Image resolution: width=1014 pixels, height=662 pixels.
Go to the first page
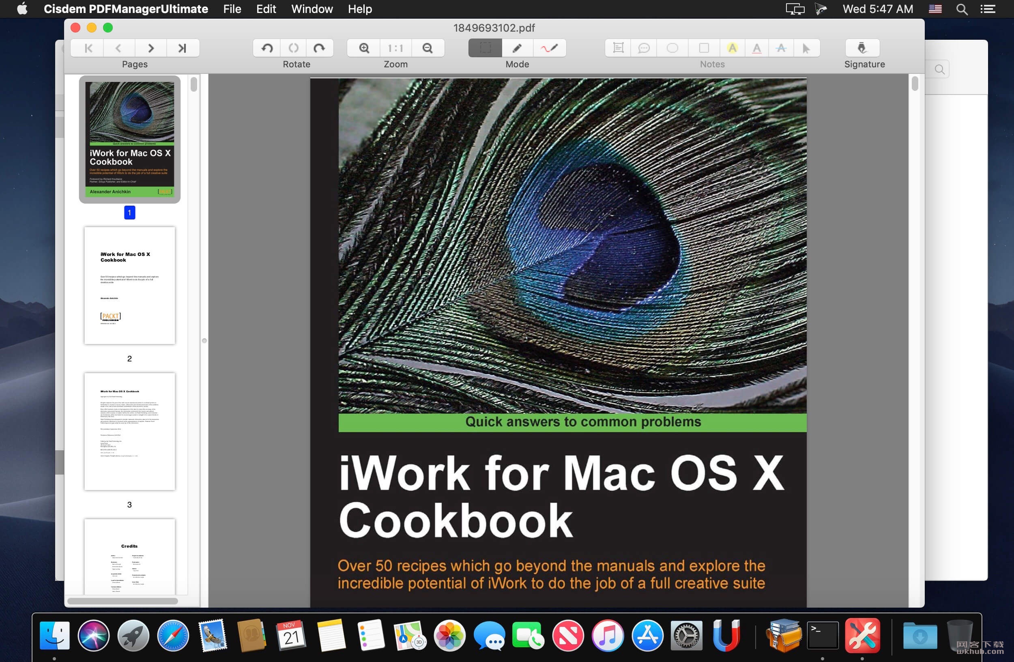point(87,48)
